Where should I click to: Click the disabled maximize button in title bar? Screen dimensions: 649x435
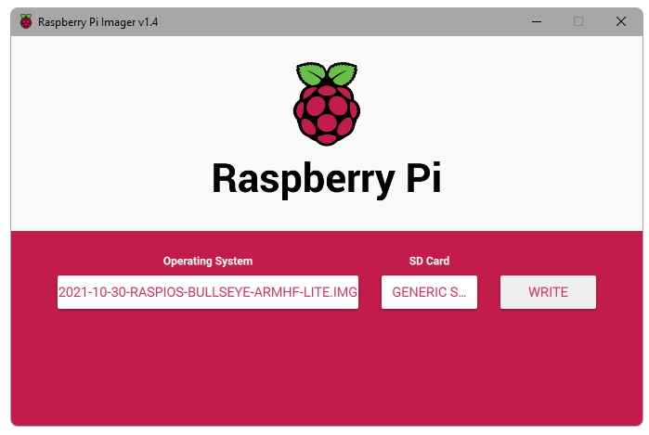(578, 21)
